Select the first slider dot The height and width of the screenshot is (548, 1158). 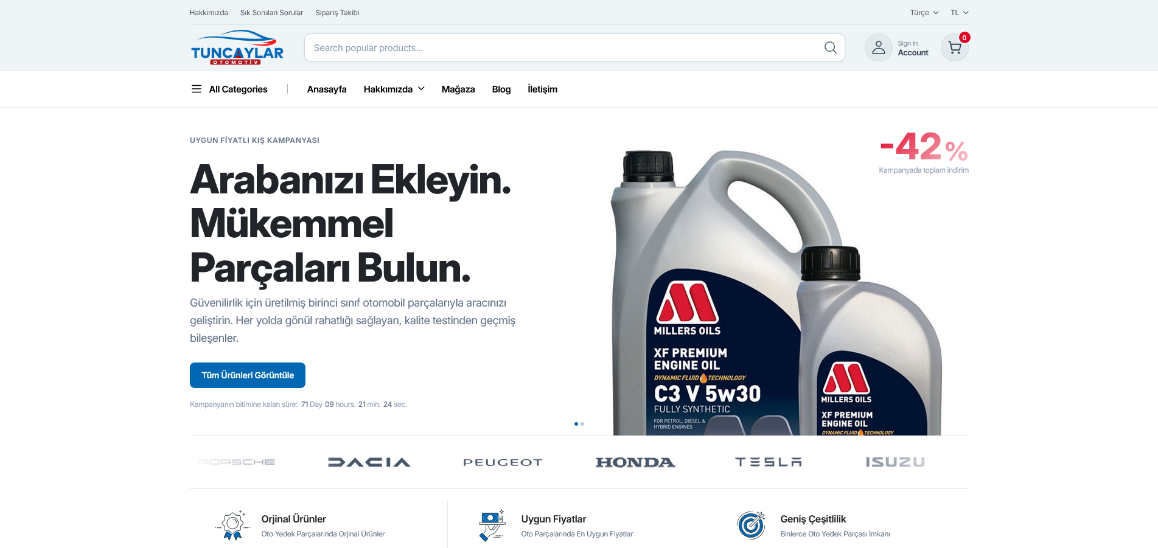tap(576, 424)
